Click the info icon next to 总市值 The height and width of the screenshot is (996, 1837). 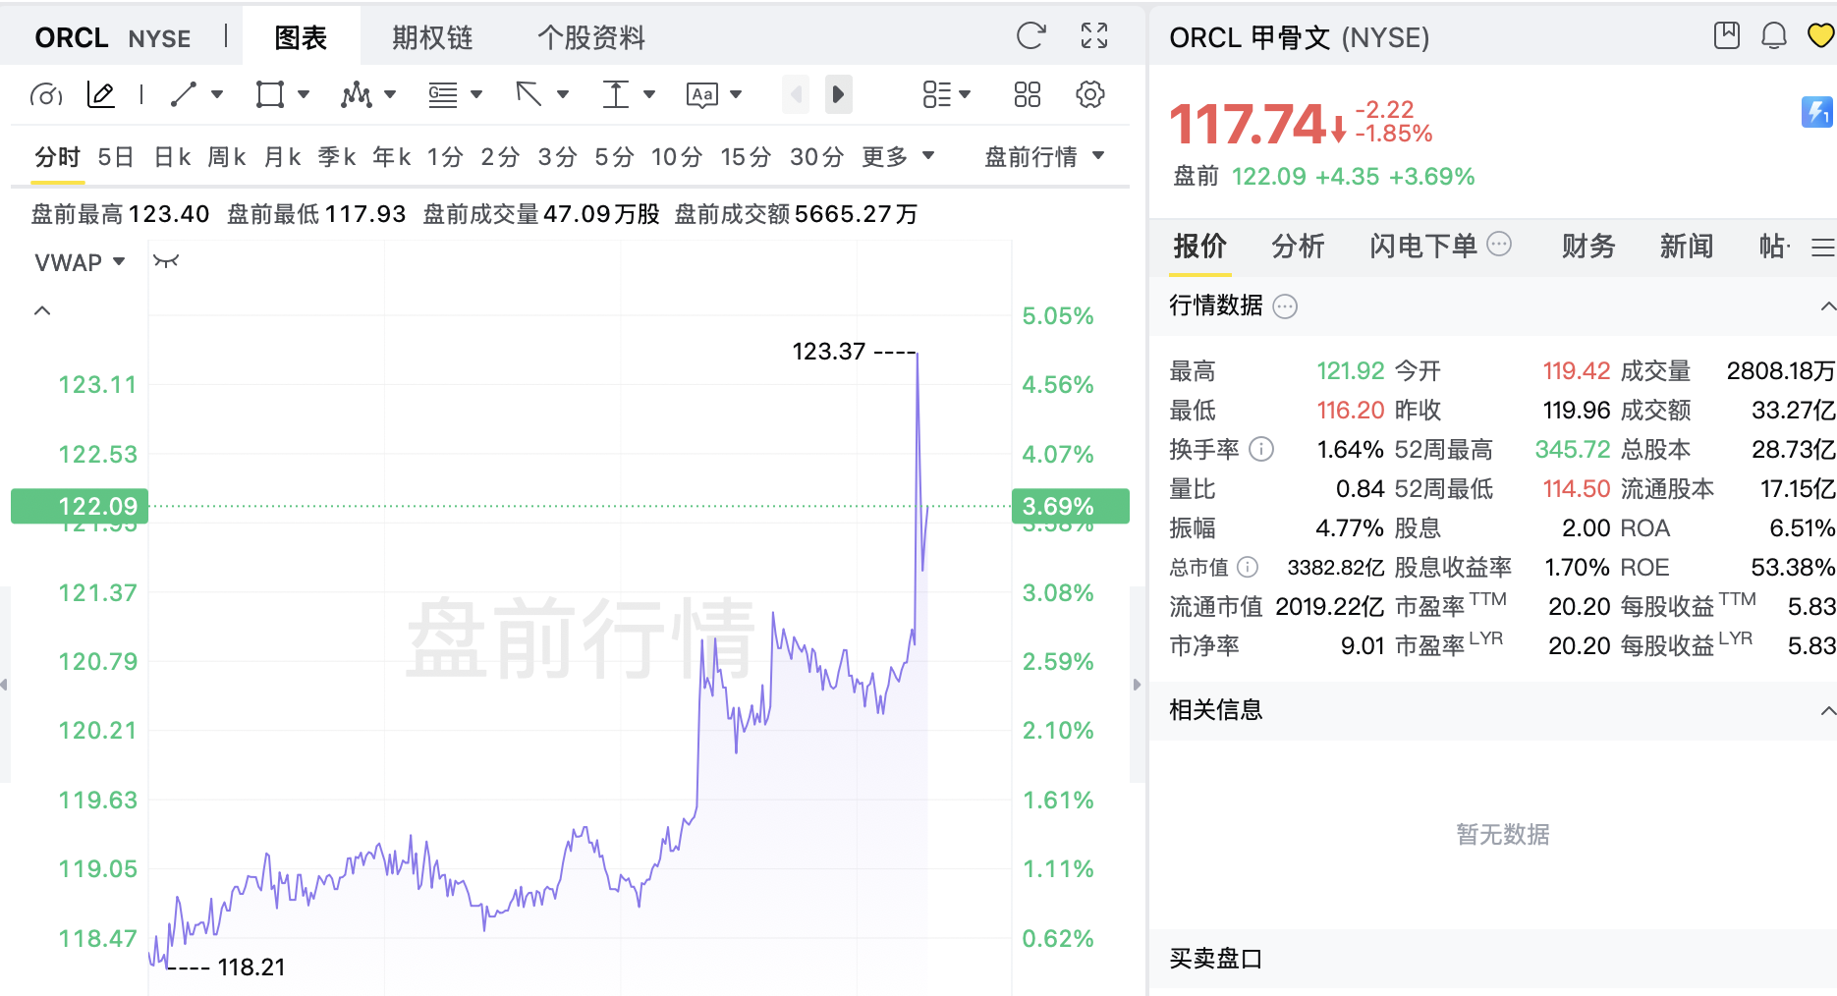tap(1247, 567)
